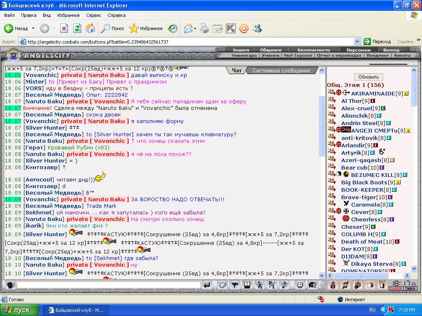Click the talking head icon left of chat input

(10, 285)
